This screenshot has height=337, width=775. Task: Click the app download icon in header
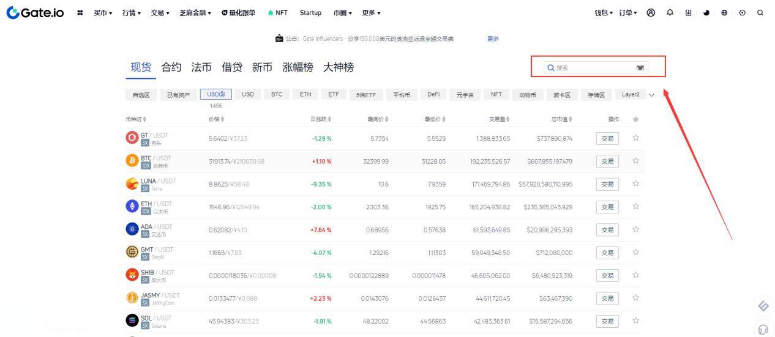coord(688,12)
